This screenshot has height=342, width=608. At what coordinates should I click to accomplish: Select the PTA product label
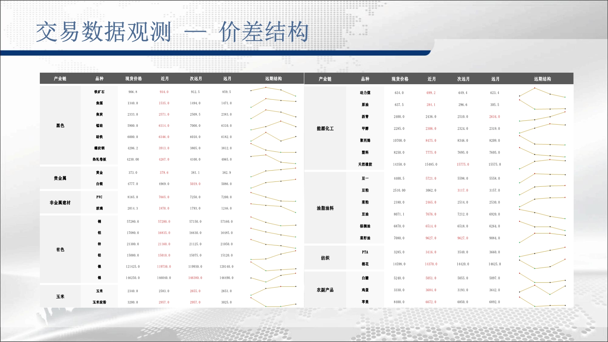coord(365,252)
